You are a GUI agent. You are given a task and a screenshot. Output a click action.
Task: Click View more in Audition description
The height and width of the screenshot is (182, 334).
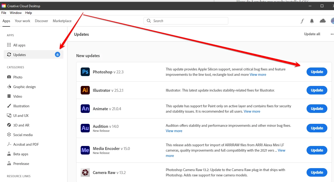tap(174, 131)
